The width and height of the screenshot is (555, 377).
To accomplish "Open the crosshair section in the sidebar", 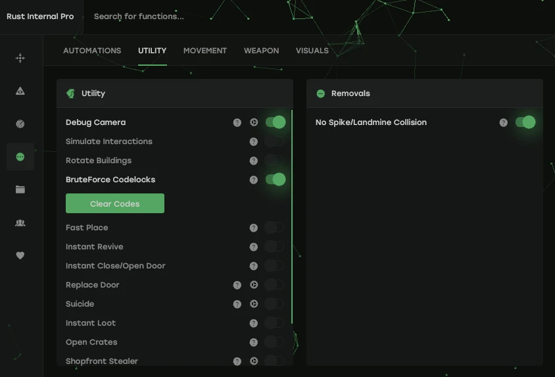I will pyautogui.click(x=20, y=58).
